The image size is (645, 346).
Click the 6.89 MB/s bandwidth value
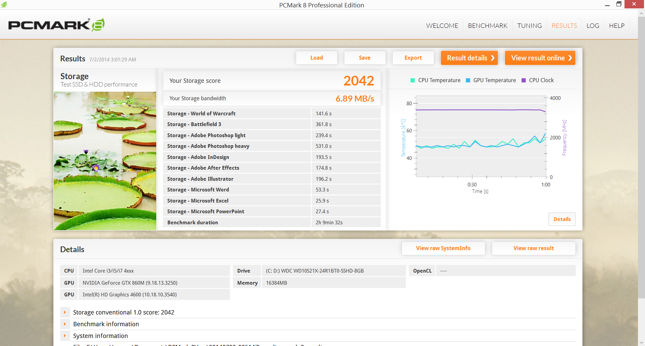355,99
